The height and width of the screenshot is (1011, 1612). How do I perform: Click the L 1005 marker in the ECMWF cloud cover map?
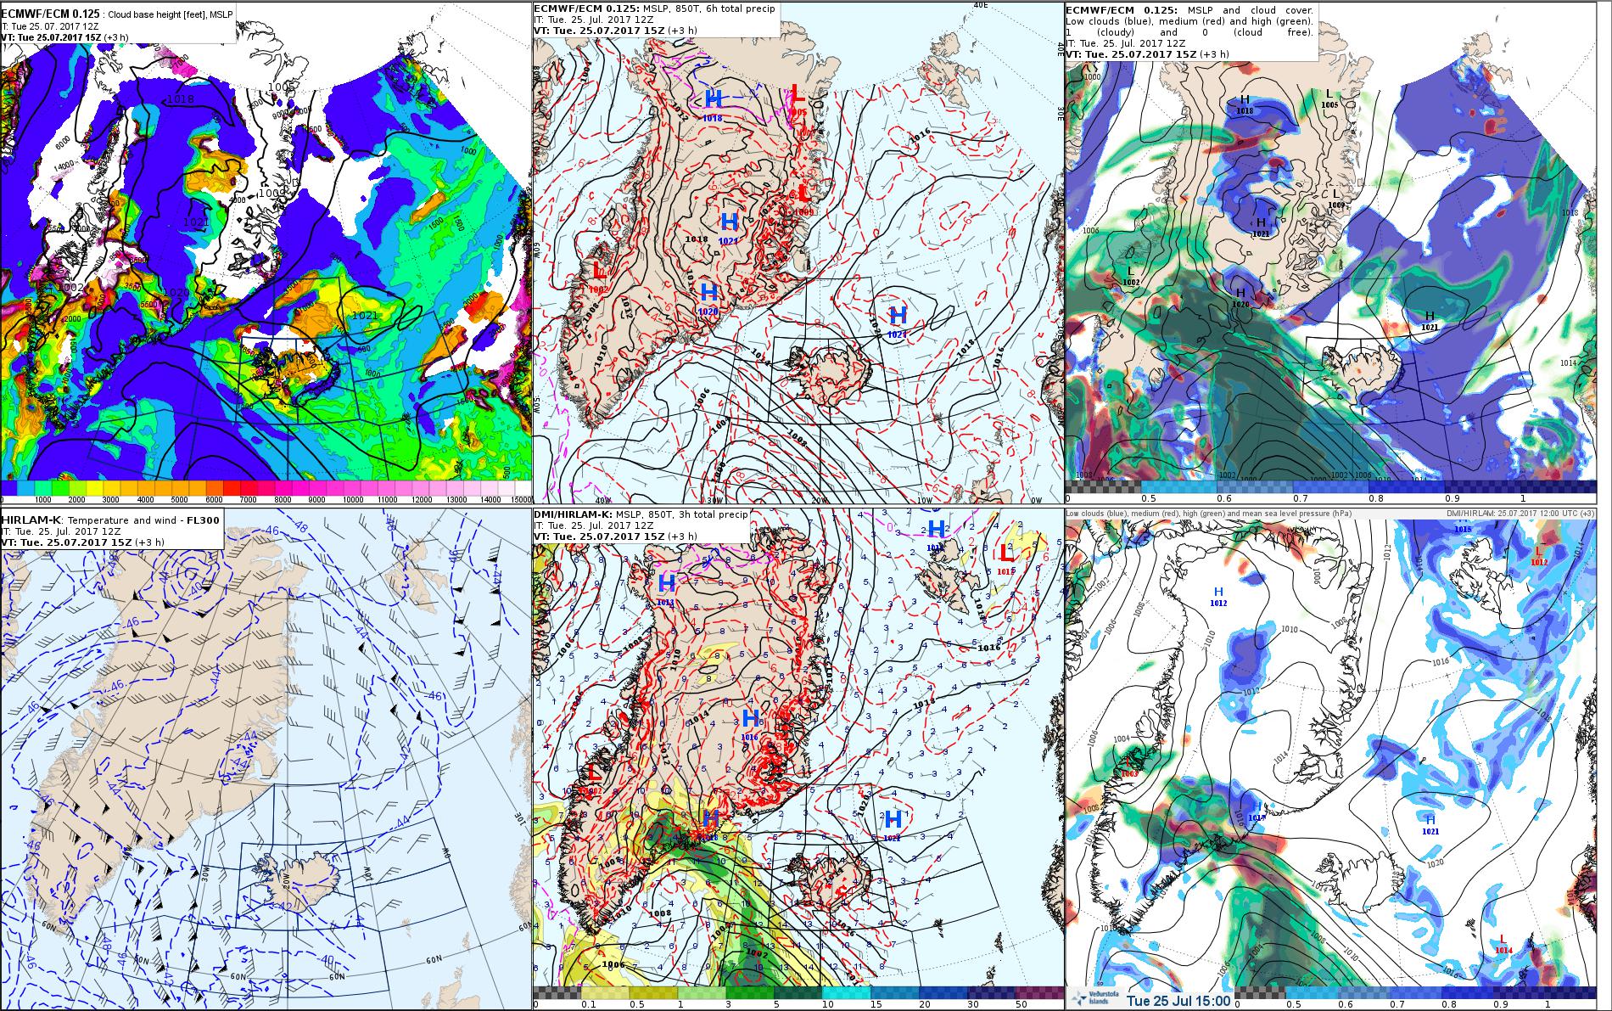coord(1329,98)
